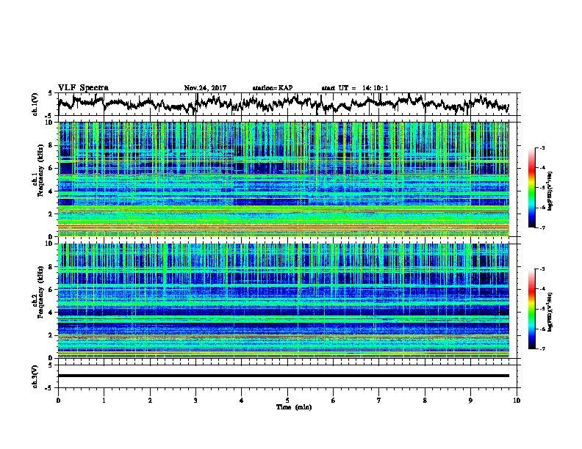Select the "start UT = 14:10: 1" text
This screenshot has height=449, width=582.
pyautogui.click(x=355, y=88)
